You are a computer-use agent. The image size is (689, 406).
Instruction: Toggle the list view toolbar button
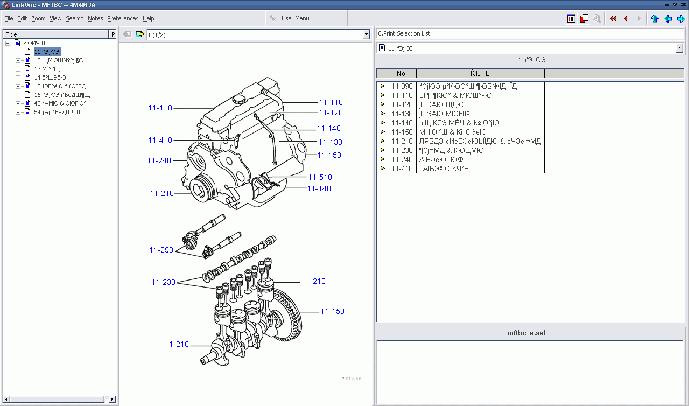click(x=571, y=18)
